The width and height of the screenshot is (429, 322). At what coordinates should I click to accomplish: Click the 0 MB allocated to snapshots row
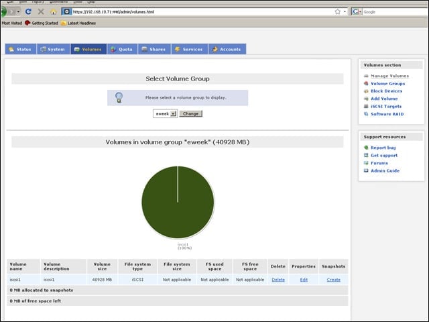(178, 290)
